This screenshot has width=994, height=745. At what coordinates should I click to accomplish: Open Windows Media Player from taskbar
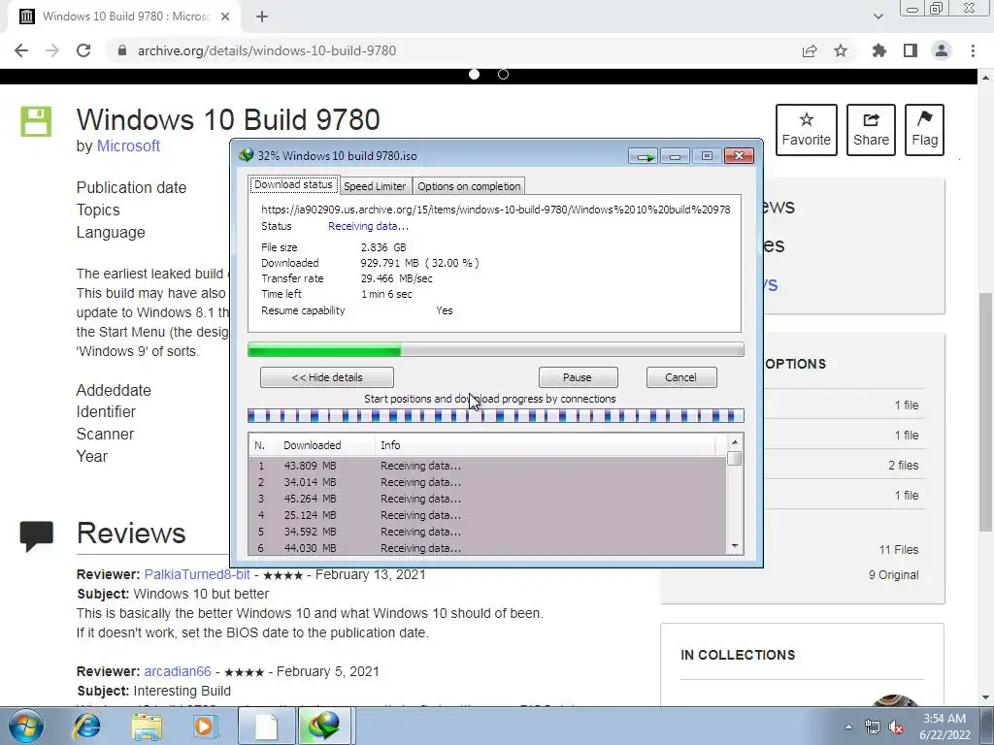(x=205, y=726)
